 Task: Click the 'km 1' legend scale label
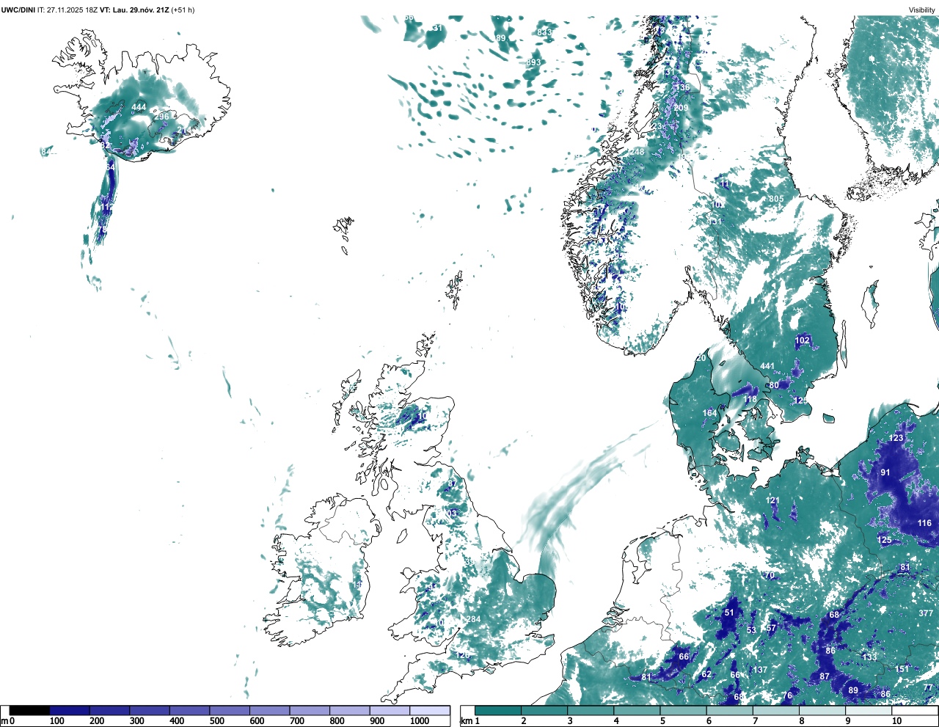[469, 721]
